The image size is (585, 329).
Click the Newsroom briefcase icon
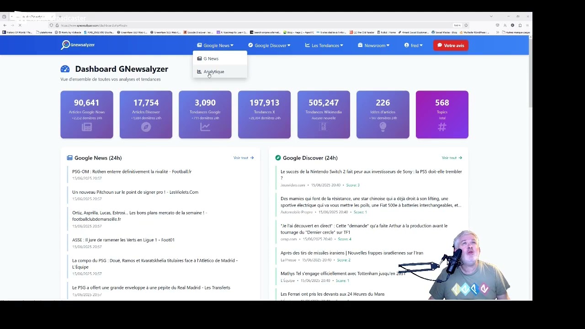360,45
